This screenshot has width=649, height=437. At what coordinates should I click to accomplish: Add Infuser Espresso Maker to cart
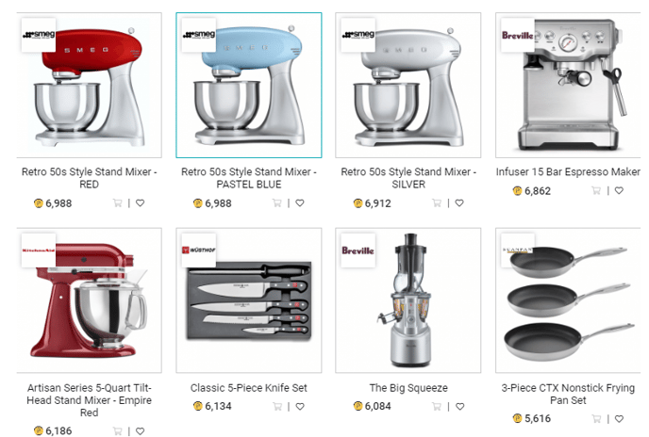(x=596, y=190)
